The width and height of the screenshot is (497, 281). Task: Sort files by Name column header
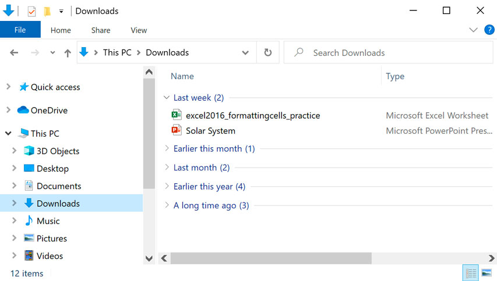(x=182, y=76)
